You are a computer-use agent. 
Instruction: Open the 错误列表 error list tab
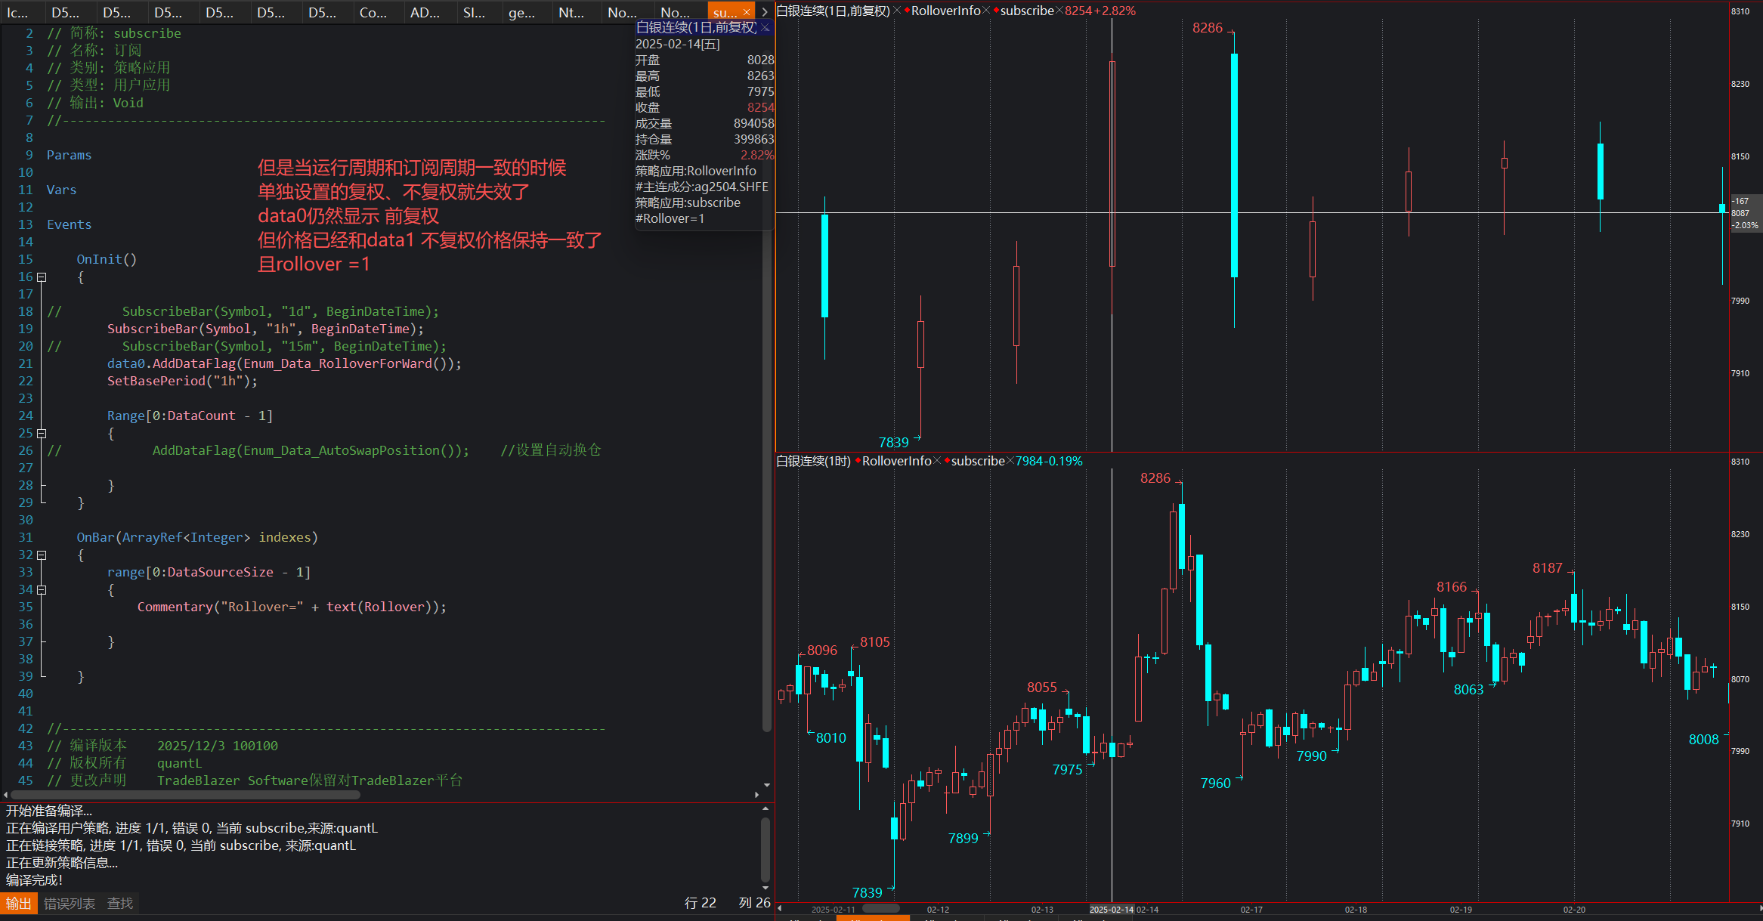tap(70, 904)
